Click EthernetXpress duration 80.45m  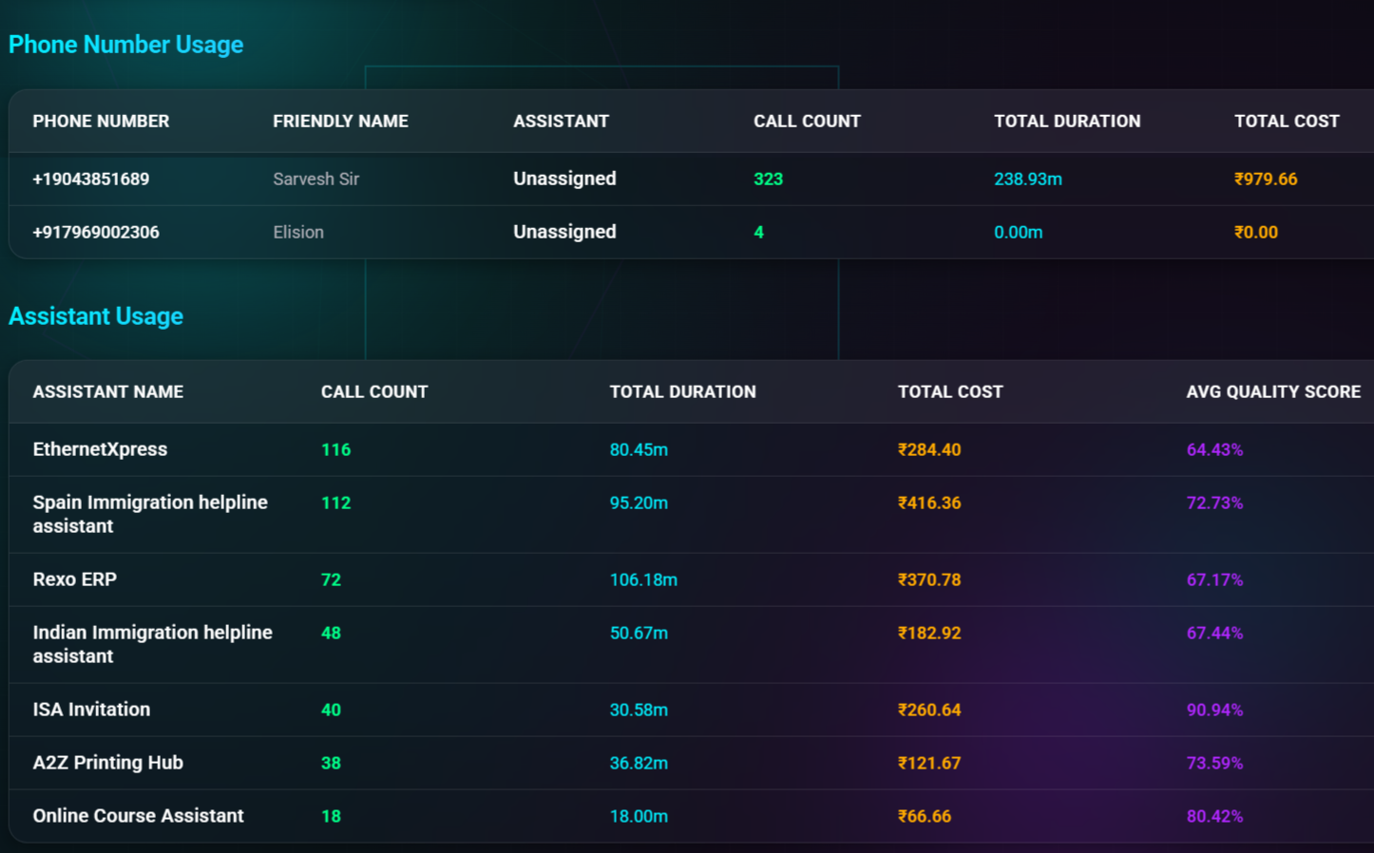[x=639, y=449]
